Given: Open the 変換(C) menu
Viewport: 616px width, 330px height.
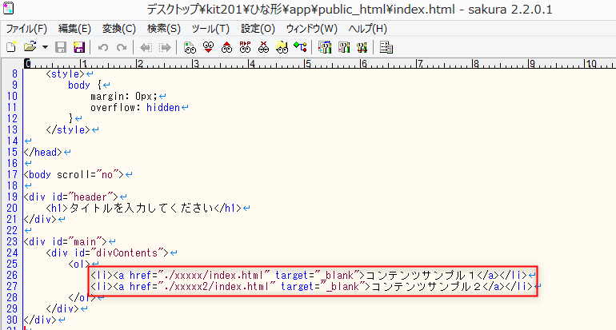Looking at the screenshot, I should [119, 29].
